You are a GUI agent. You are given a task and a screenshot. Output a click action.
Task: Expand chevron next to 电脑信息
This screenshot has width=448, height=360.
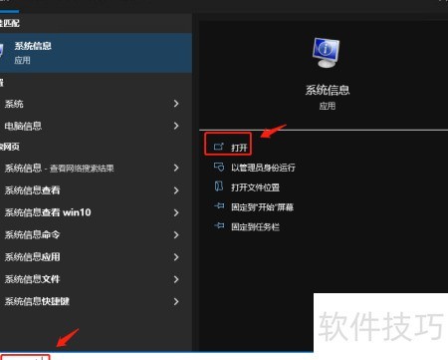point(176,126)
